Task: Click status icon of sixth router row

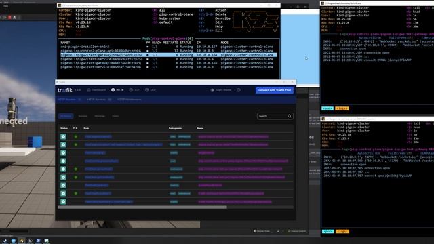Action: click(63, 177)
